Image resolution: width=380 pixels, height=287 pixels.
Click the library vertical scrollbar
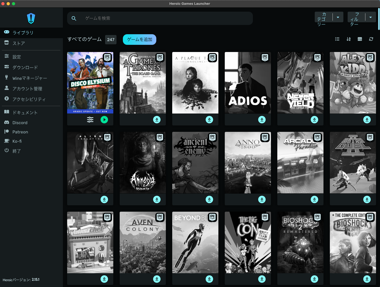click(x=379, y=19)
